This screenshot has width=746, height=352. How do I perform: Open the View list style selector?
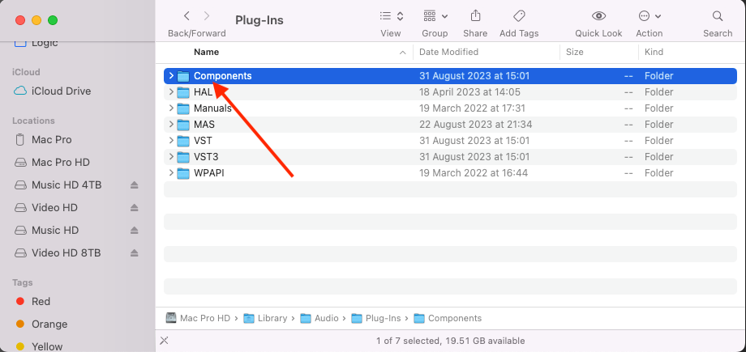pyautogui.click(x=392, y=16)
